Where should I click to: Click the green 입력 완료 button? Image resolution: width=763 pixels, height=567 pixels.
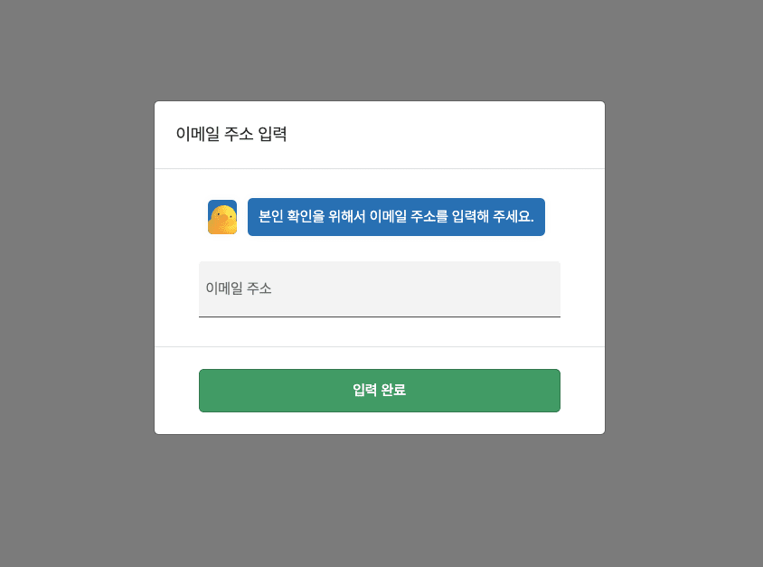(380, 391)
